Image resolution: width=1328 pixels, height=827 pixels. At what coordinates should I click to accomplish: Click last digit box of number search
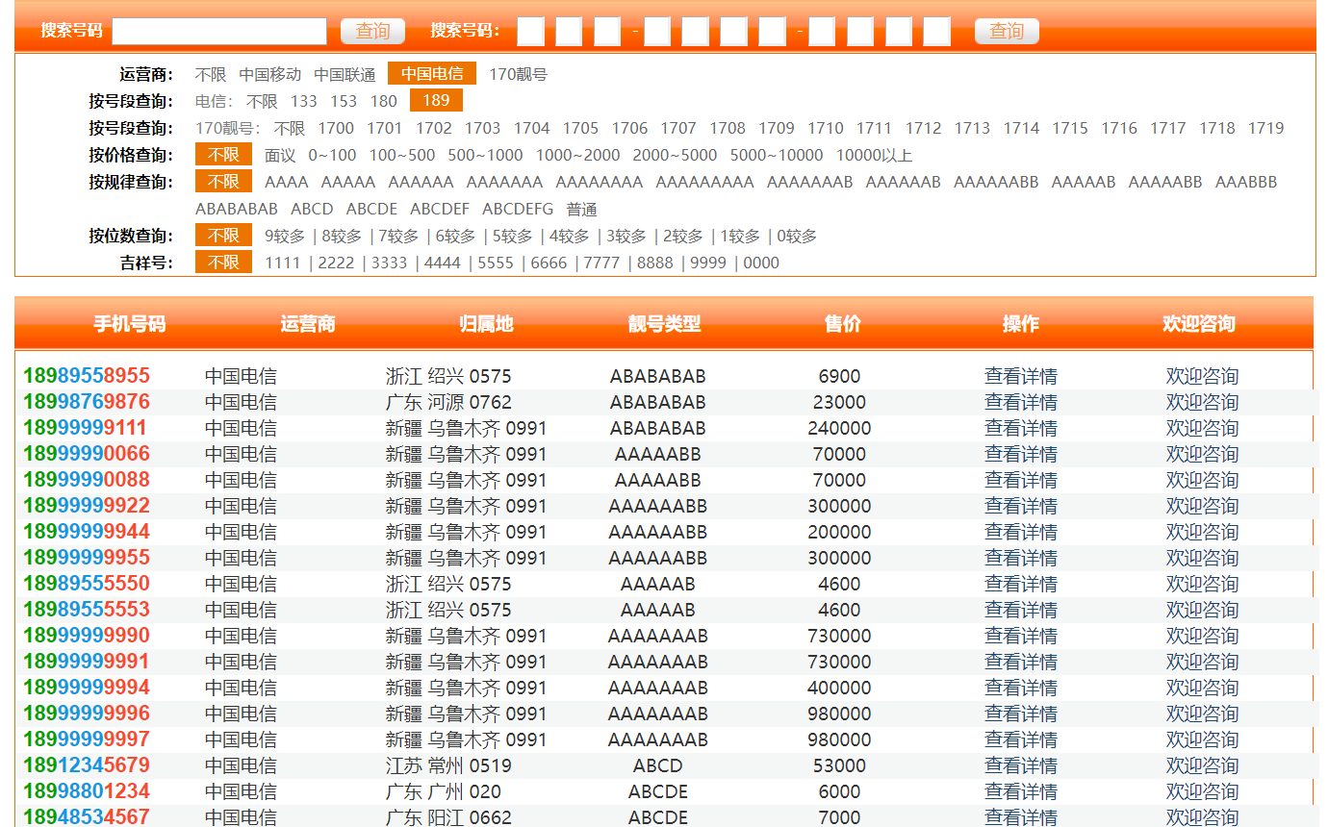pyautogui.click(x=936, y=31)
